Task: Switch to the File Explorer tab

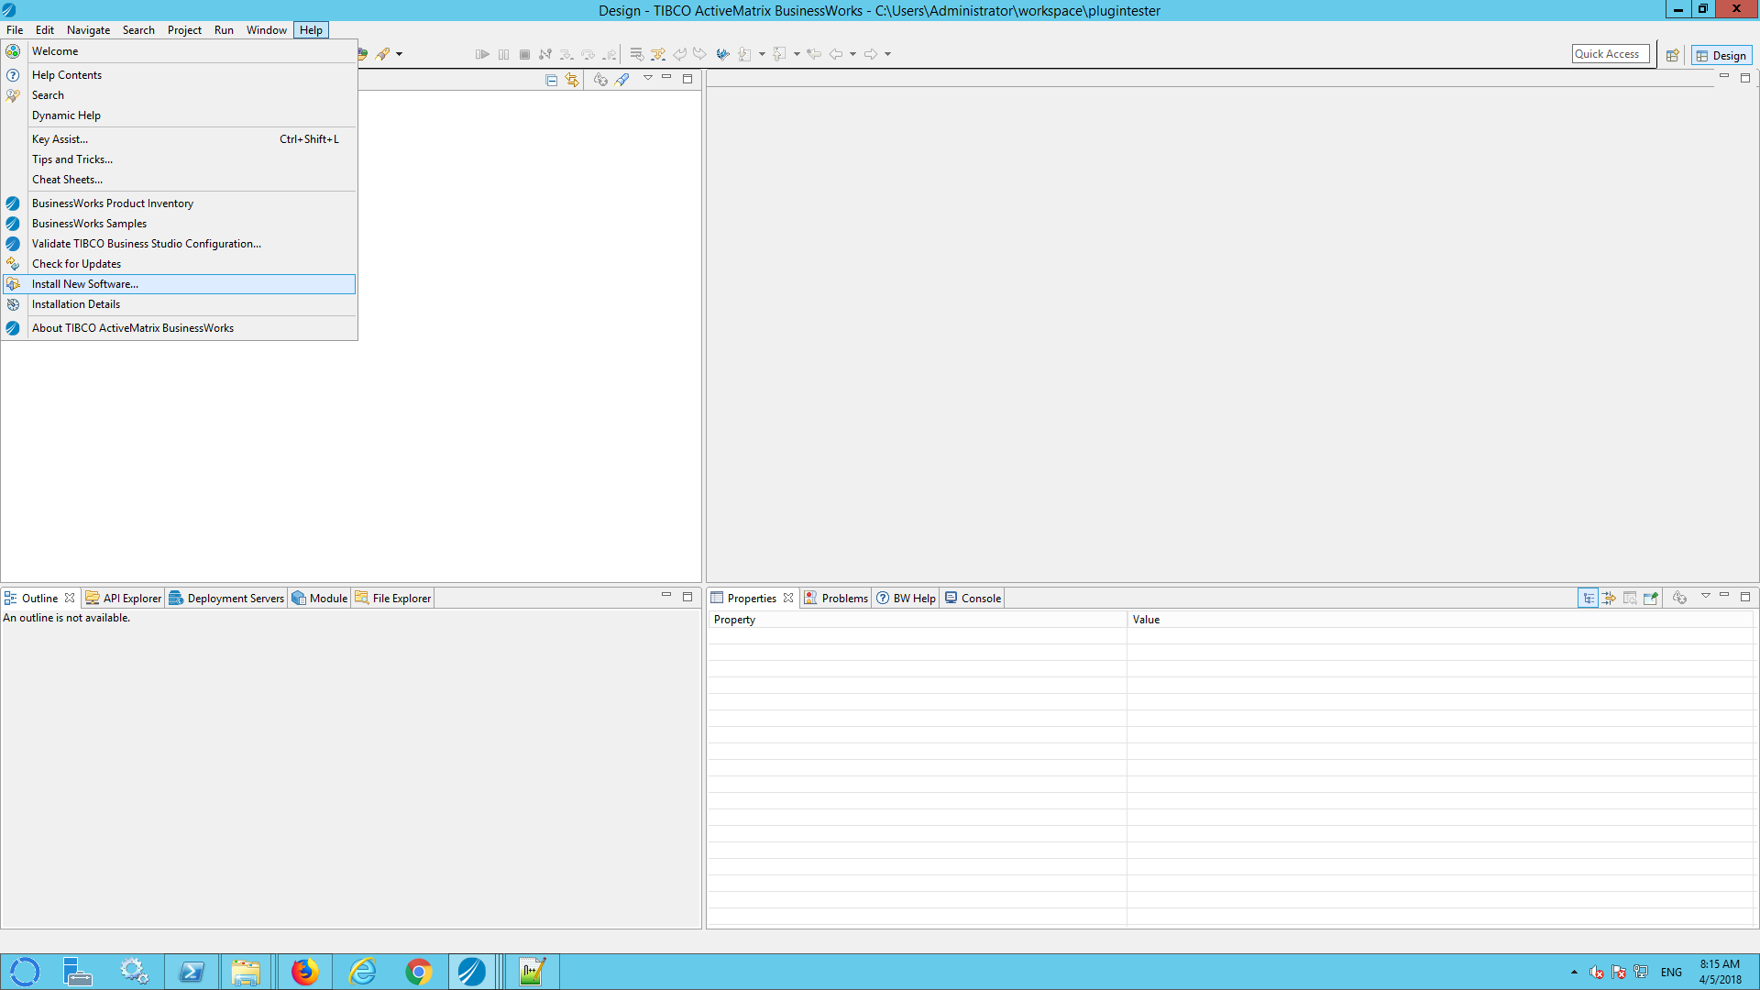Action: 393,599
